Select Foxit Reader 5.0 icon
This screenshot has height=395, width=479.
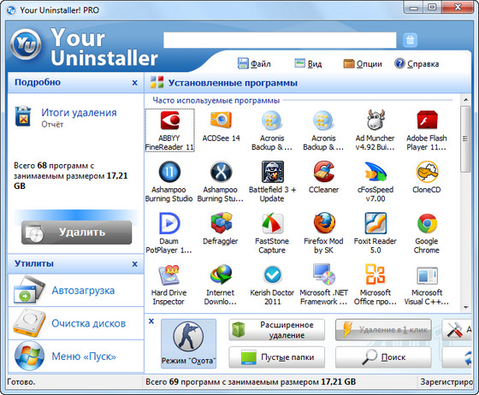point(376,223)
